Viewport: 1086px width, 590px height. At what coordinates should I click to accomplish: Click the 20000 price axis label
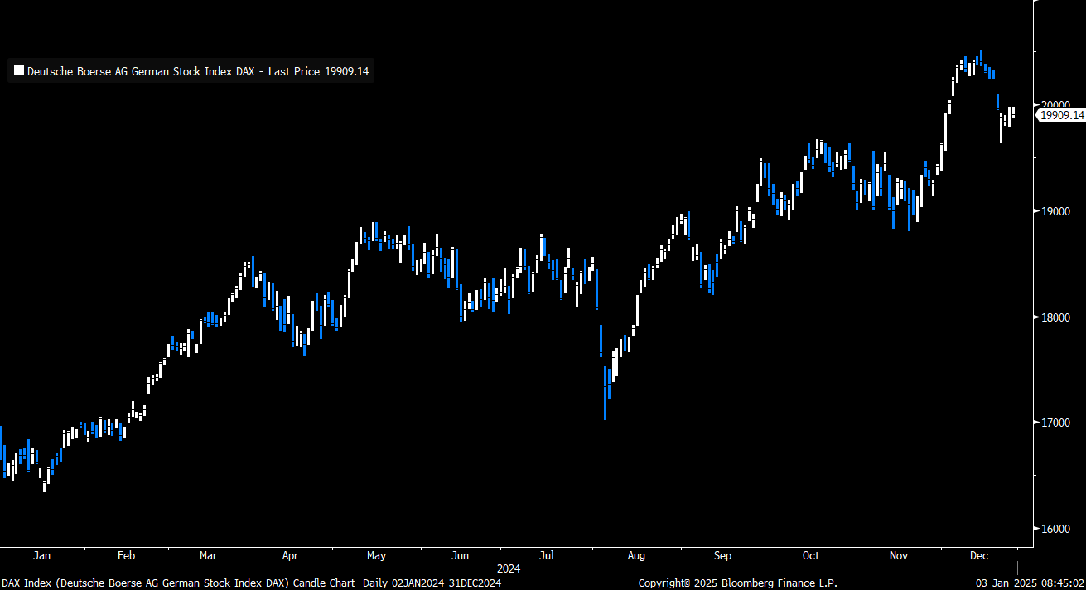1054,105
